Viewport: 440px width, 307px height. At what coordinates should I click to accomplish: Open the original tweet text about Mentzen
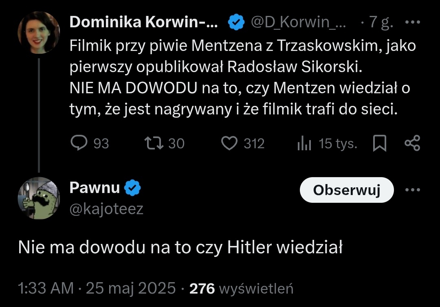[x=240, y=77]
